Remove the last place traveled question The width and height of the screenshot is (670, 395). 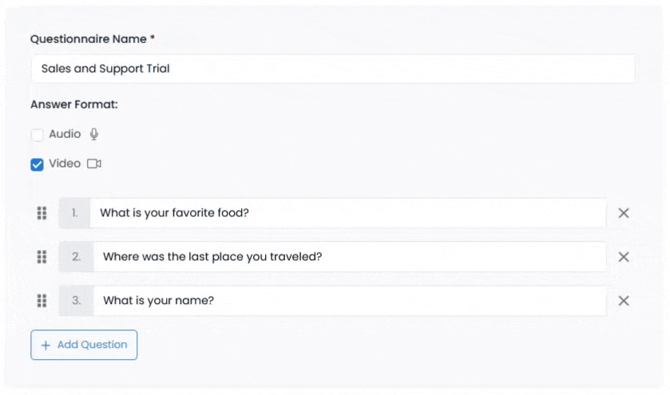click(624, 257)
